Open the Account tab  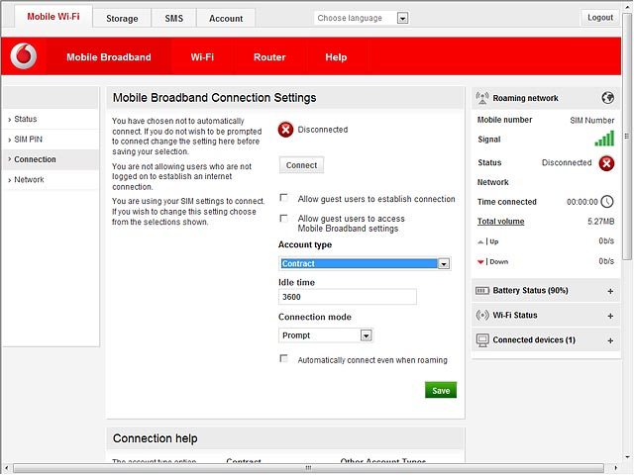tap(226, 19)
